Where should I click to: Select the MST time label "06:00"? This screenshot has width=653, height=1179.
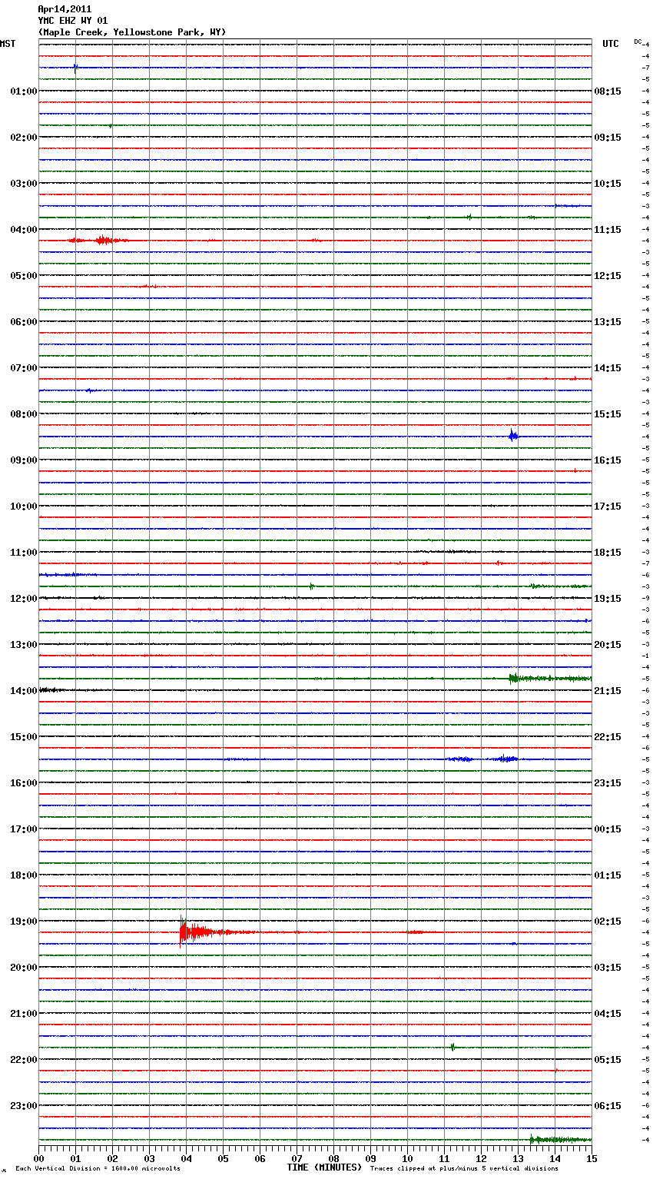(24, 322)
